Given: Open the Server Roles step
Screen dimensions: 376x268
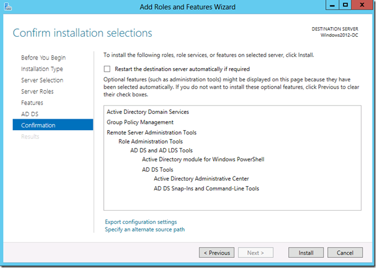Looking at the screenshot, I should [37, 92].
